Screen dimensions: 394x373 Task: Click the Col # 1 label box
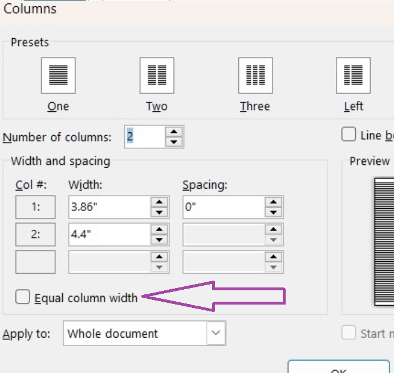click(35, 207)
